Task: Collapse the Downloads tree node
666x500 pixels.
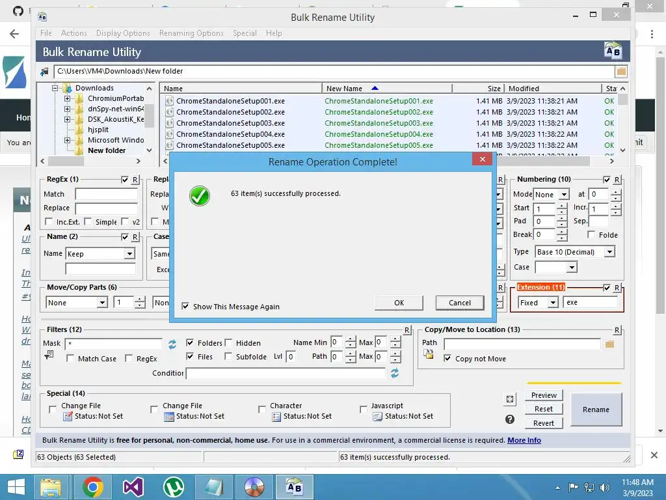Action: (x=55, y=88)
